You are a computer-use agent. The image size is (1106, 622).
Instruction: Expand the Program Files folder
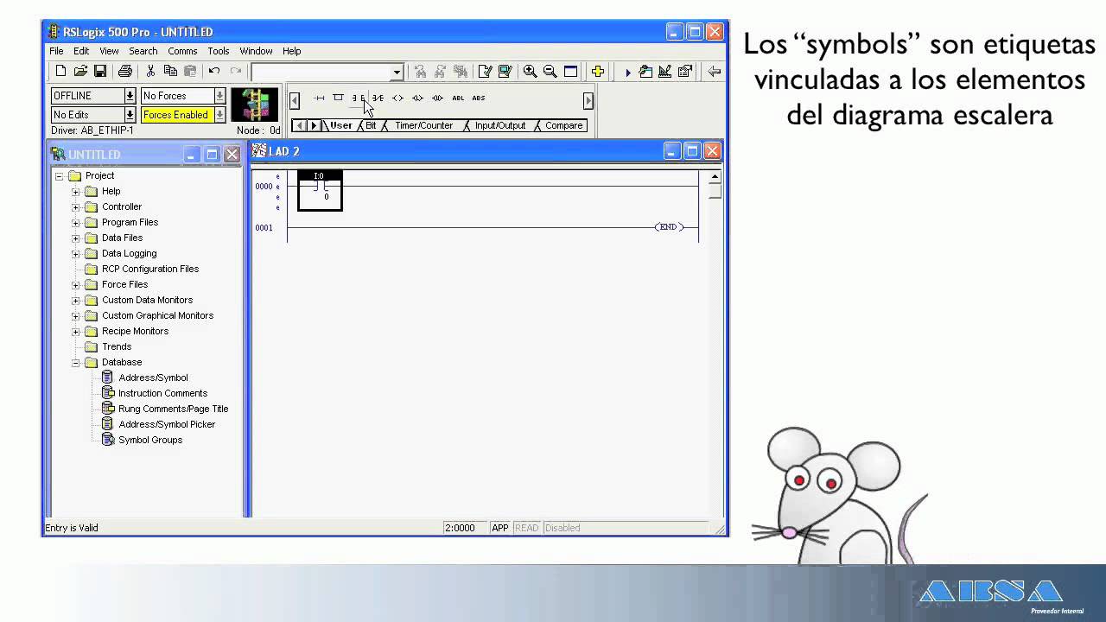(x=75, y=223)
